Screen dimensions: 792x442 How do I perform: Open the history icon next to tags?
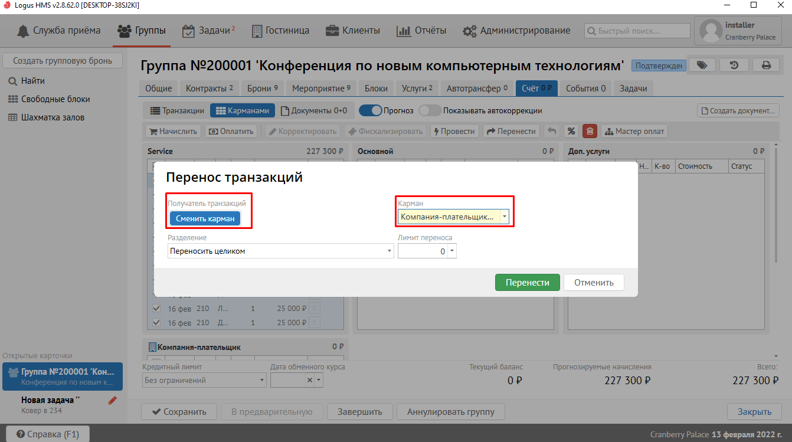[734, 65]
